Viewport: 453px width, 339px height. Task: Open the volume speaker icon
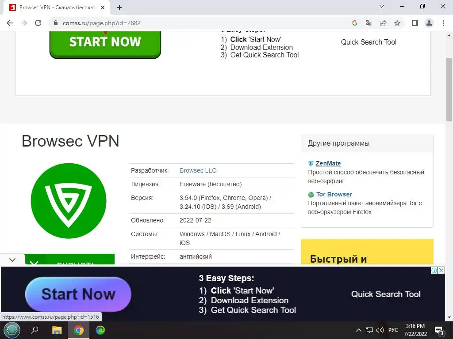pyautogui.click(x=380, y=330)
